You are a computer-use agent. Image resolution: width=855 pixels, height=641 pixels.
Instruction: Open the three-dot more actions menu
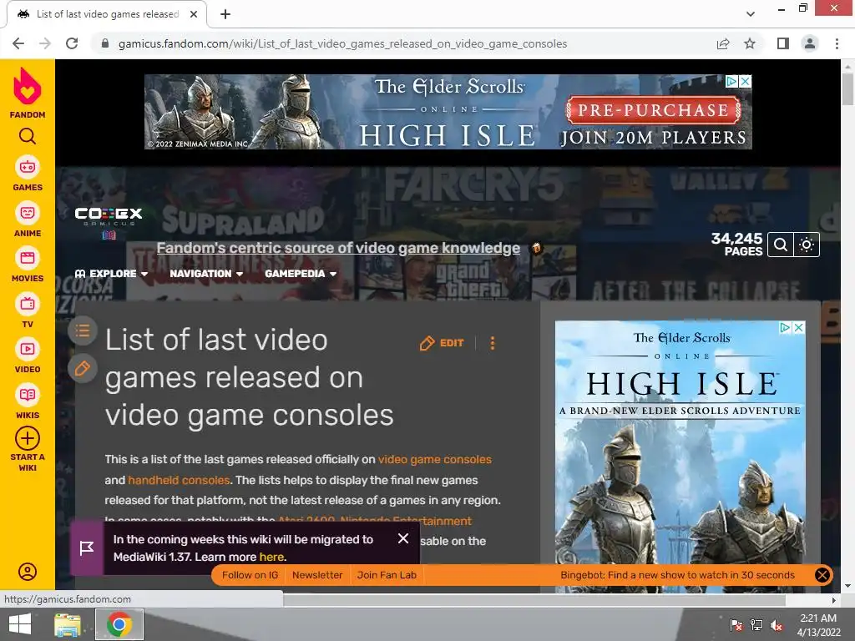[x=493, y=343]
